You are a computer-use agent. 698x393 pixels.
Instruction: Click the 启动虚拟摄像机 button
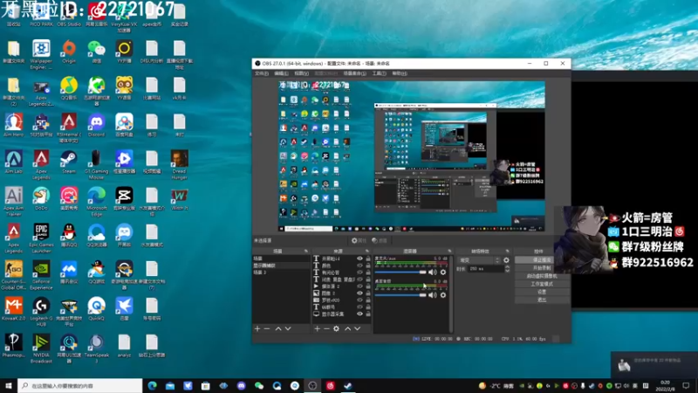click(x=542, y=276)
